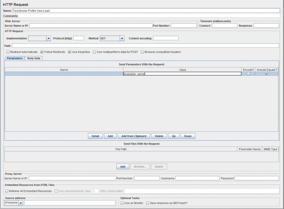This screenshot has height=209, width=284.
Task: Tick the Encode? checkbox in parameter row
Action: click(x=248, y=74)
